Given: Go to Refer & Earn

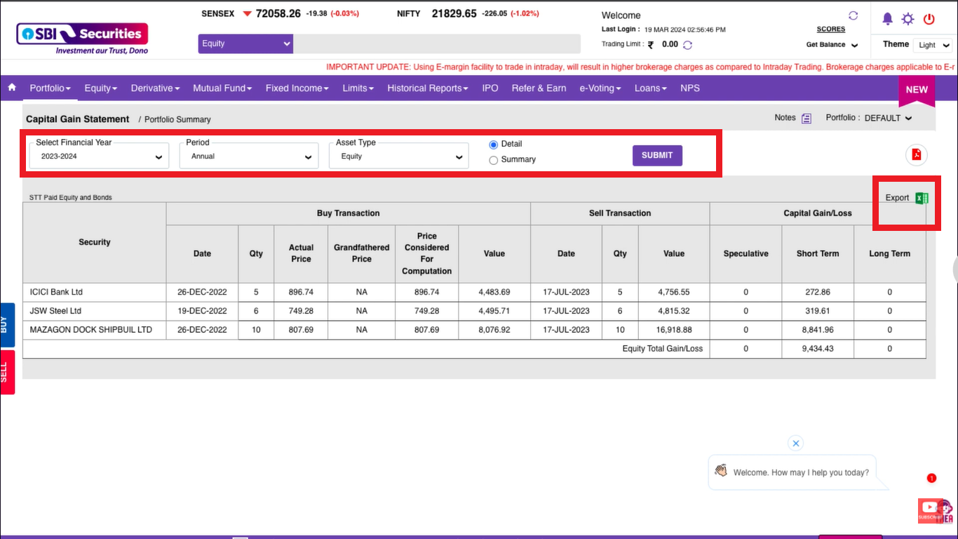Looking at the screenshot, I should coord(539,88).
